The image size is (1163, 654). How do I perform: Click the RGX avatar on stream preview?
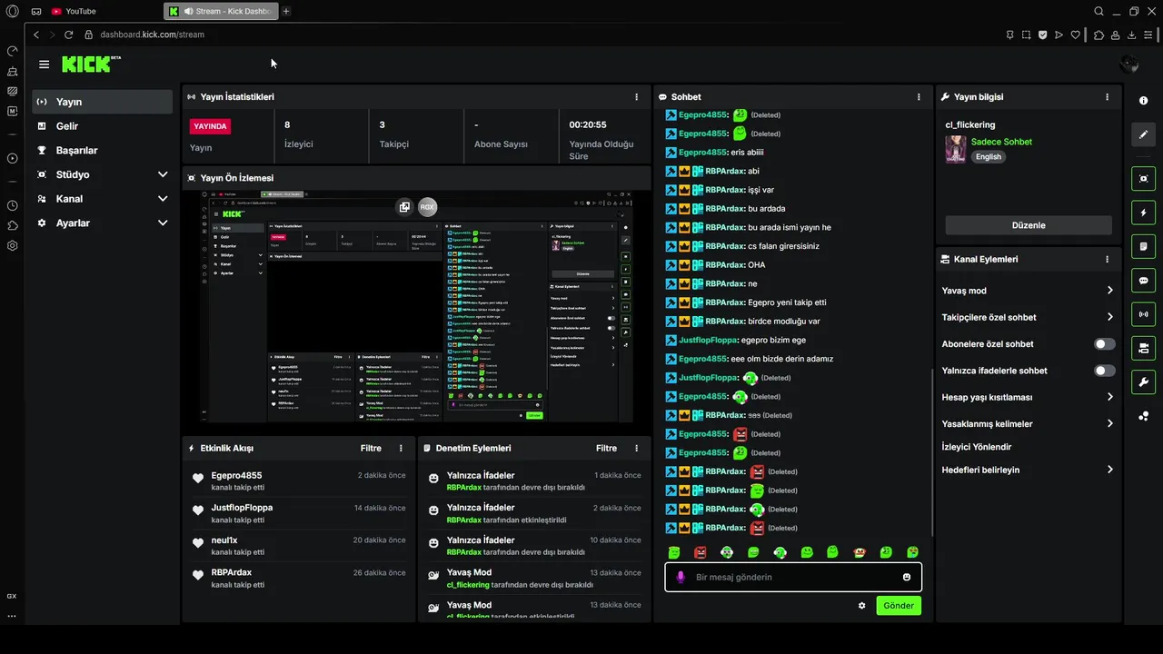coord(427,207)
